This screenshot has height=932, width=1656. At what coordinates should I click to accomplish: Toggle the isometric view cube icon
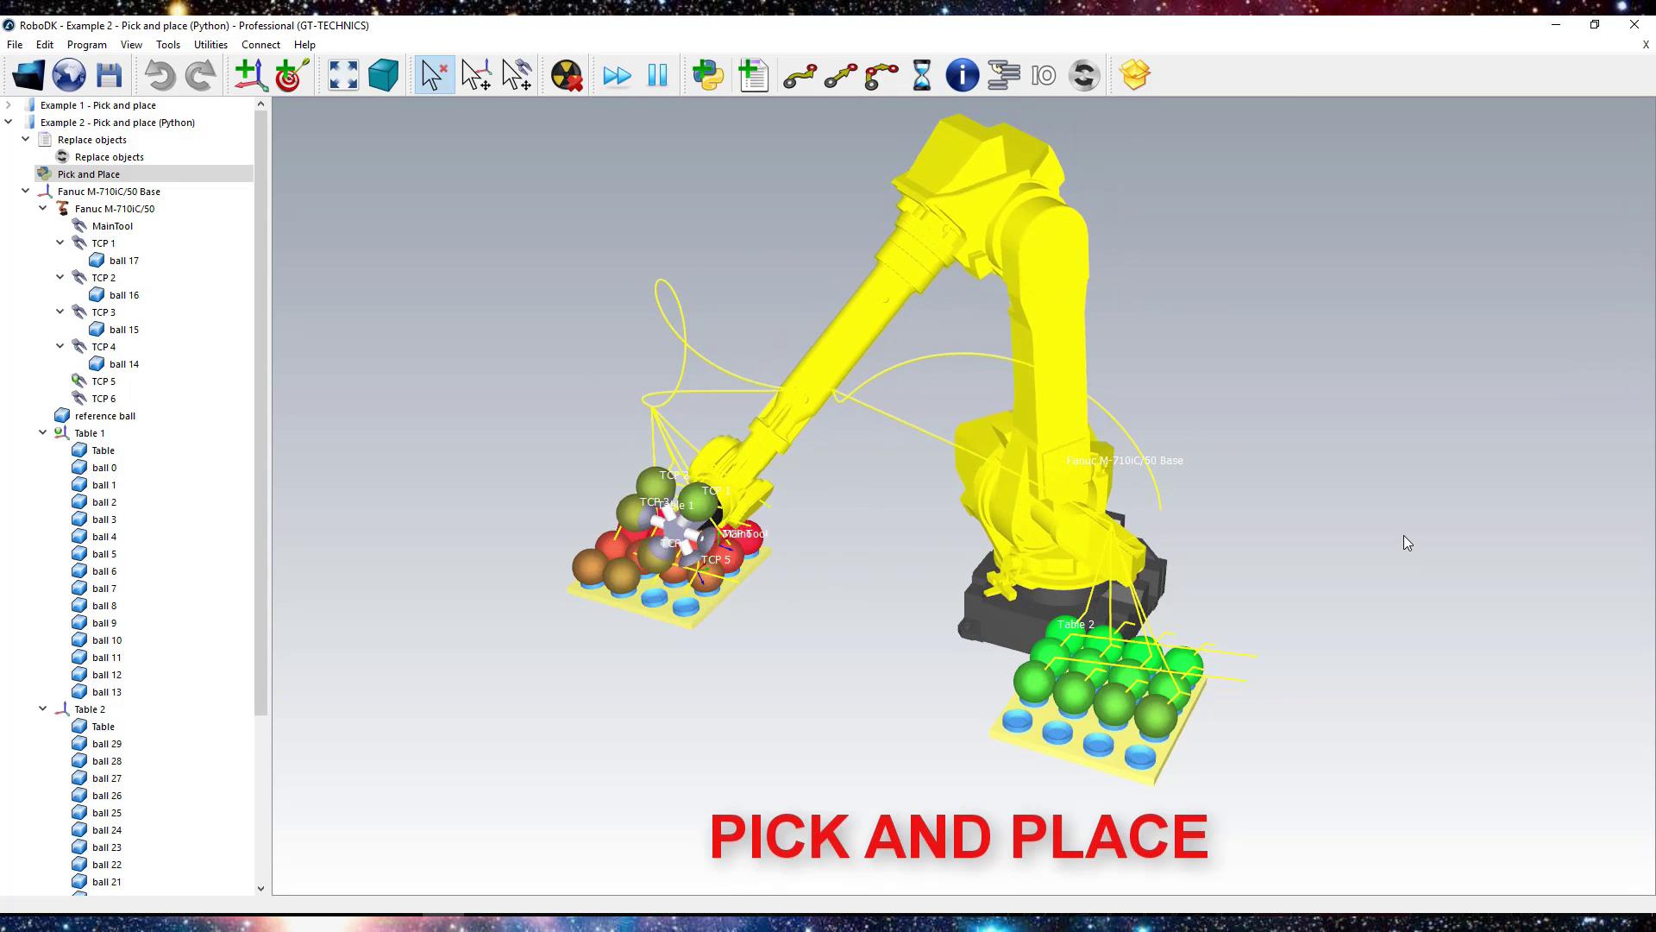(x=383, y=75)
